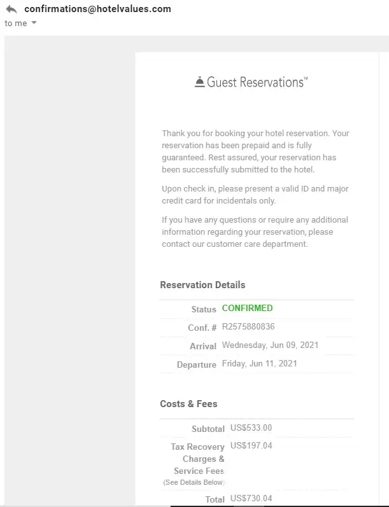Click the total amount US$730.04

coord(251,499)
